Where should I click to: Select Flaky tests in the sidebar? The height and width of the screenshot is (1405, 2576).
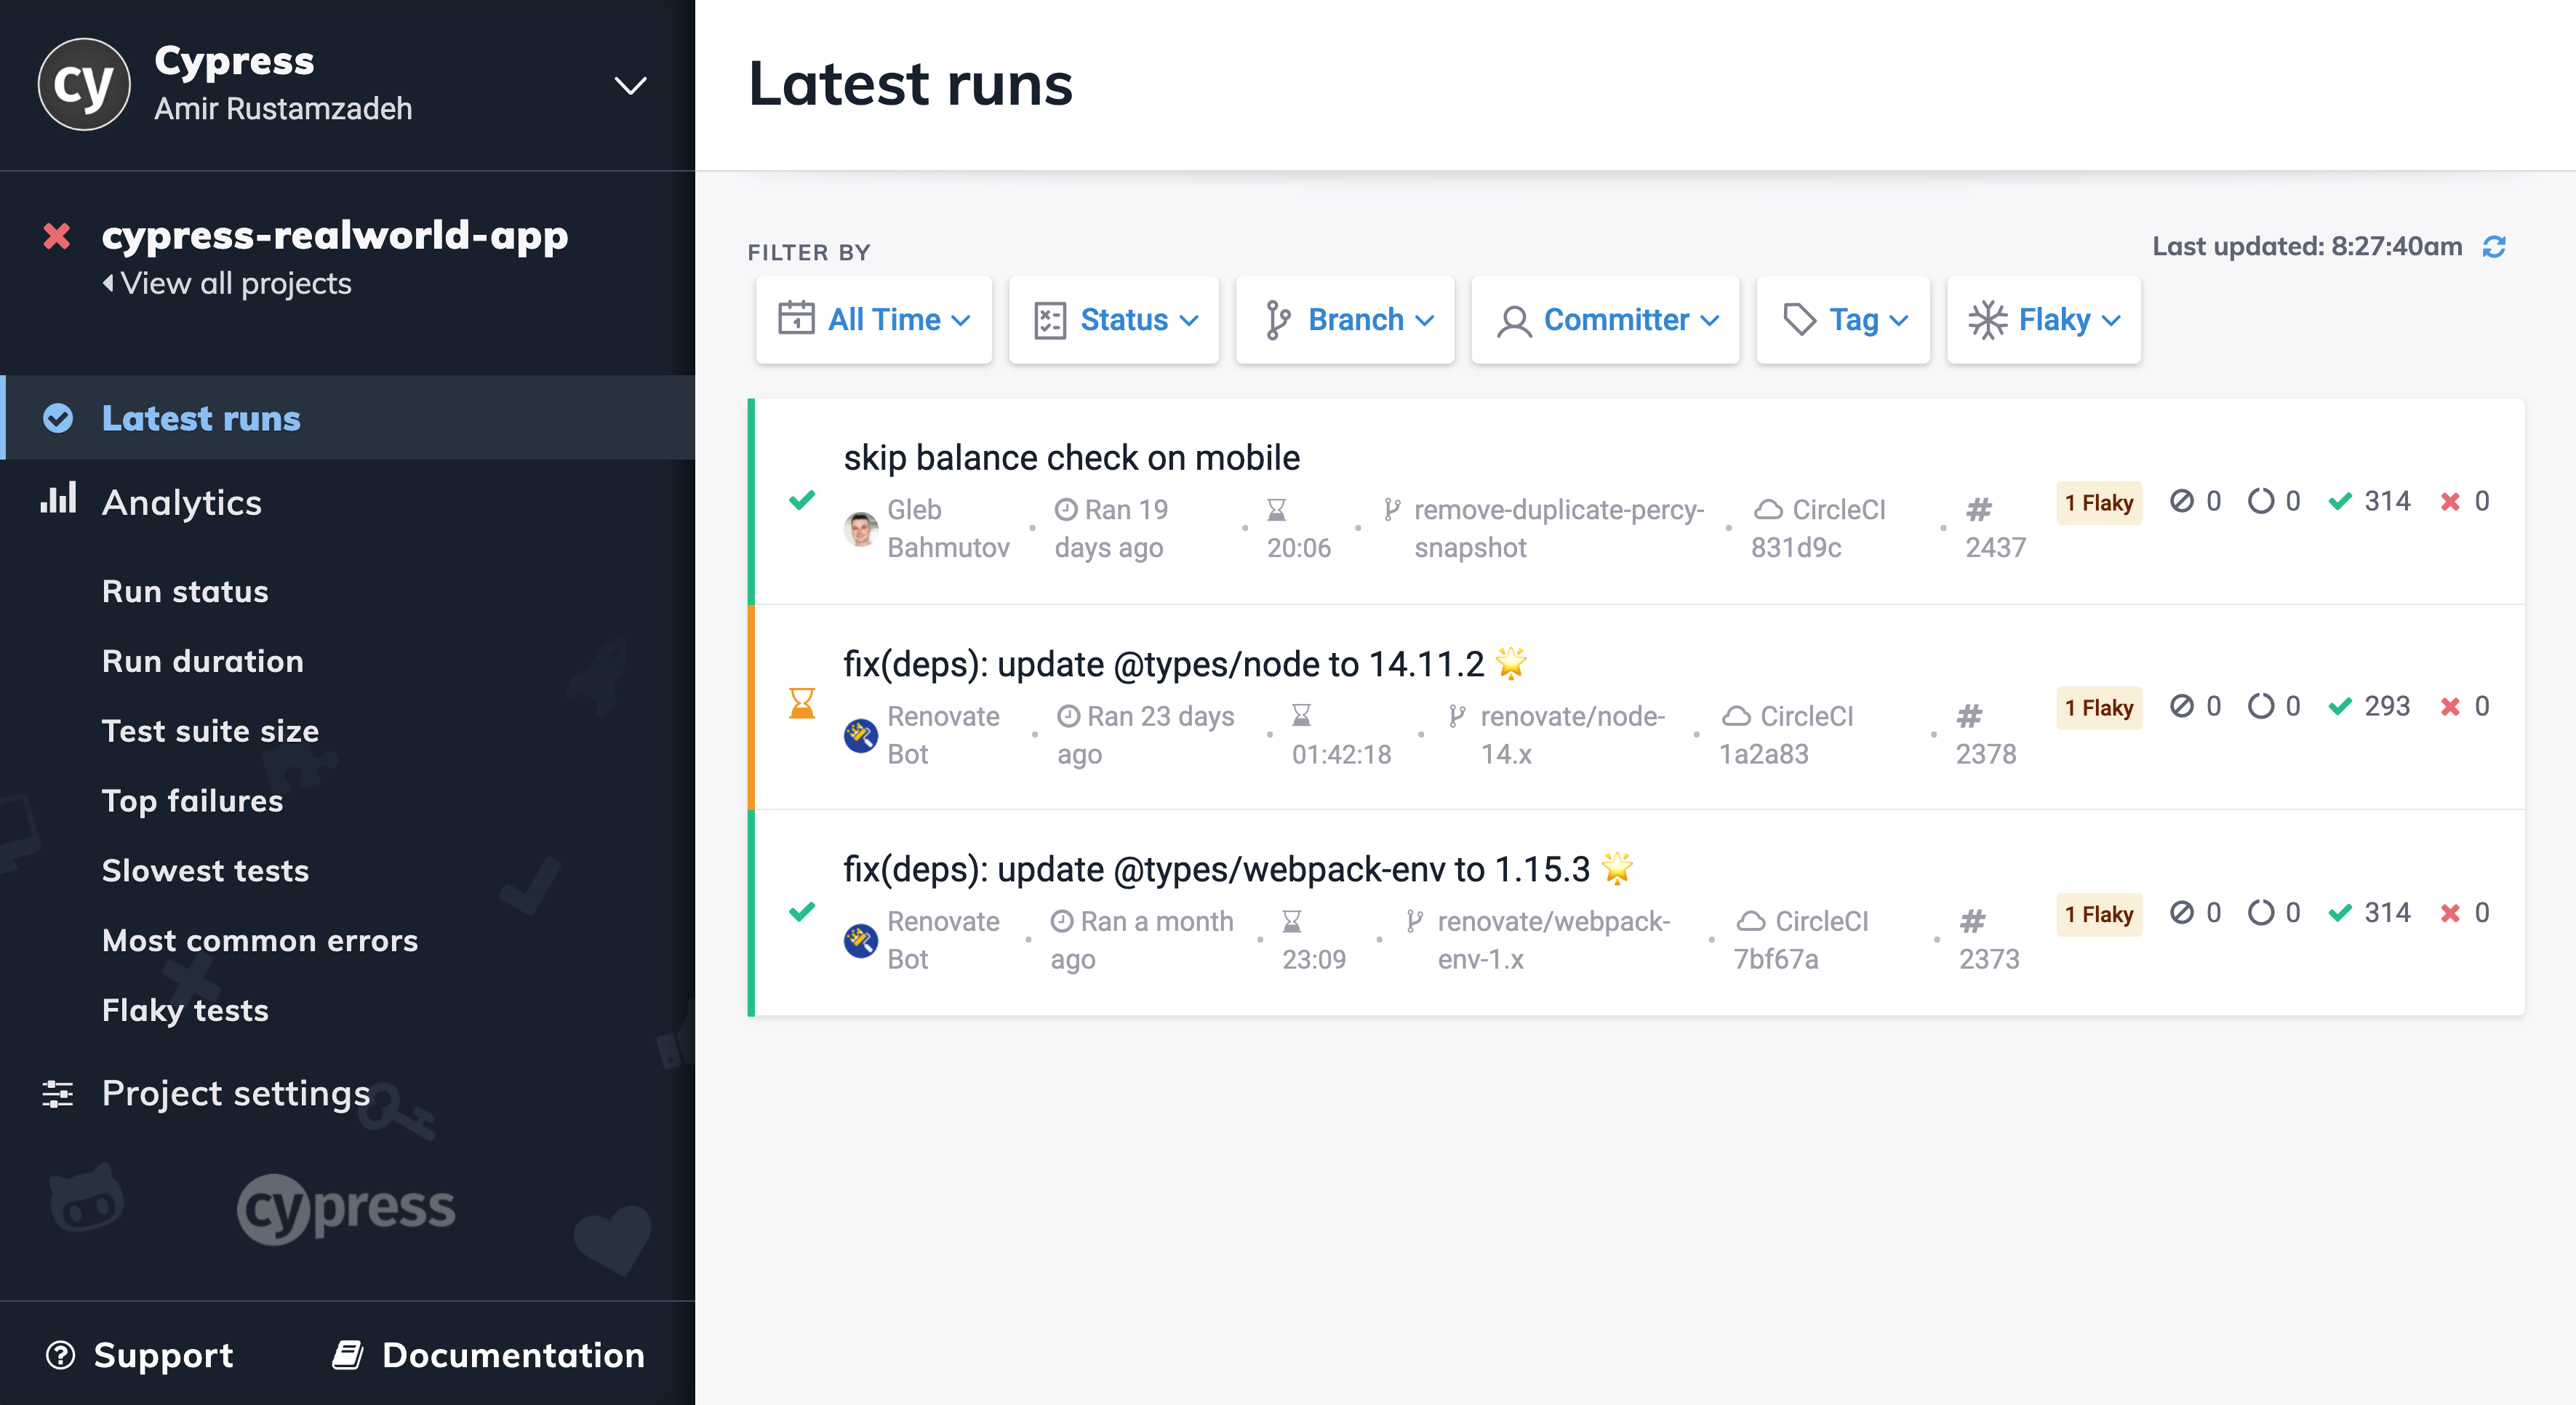coord(184,1010)
